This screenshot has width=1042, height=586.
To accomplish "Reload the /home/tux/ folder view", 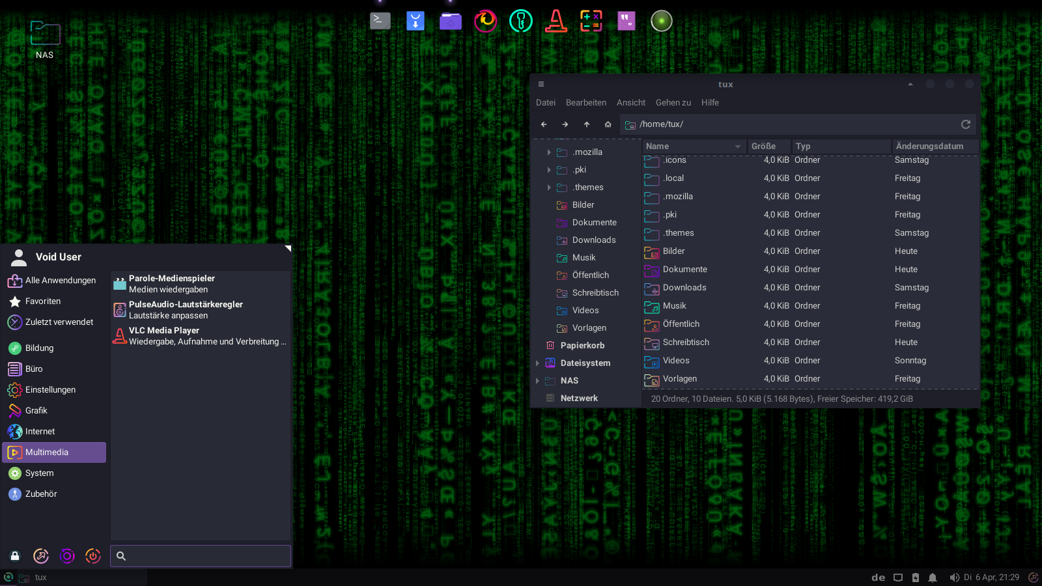I will (x=966, y=124).
